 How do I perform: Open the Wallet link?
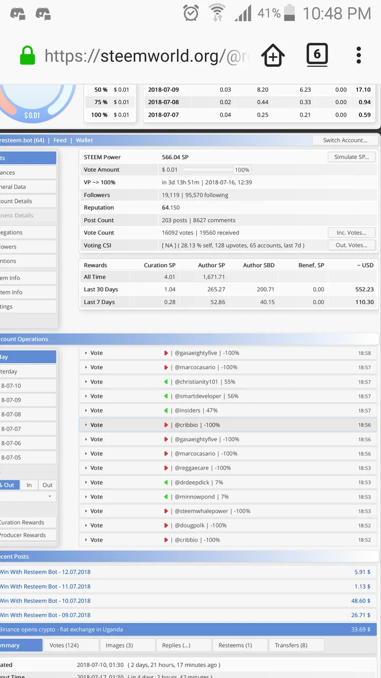[x=84, y=140]
